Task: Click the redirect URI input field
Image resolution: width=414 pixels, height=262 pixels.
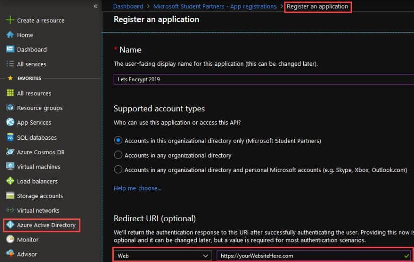Action: pyautogui.click(x=314, y=256)
